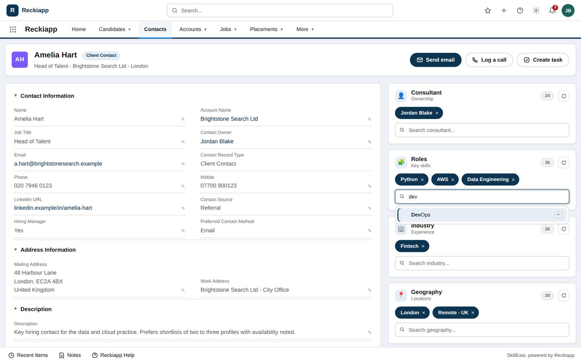Image resolution: width=581 pixels, height=363 pixels.
Task: Collapse the Address Information section
Action: pyautogui.click(x=16, y=250)
